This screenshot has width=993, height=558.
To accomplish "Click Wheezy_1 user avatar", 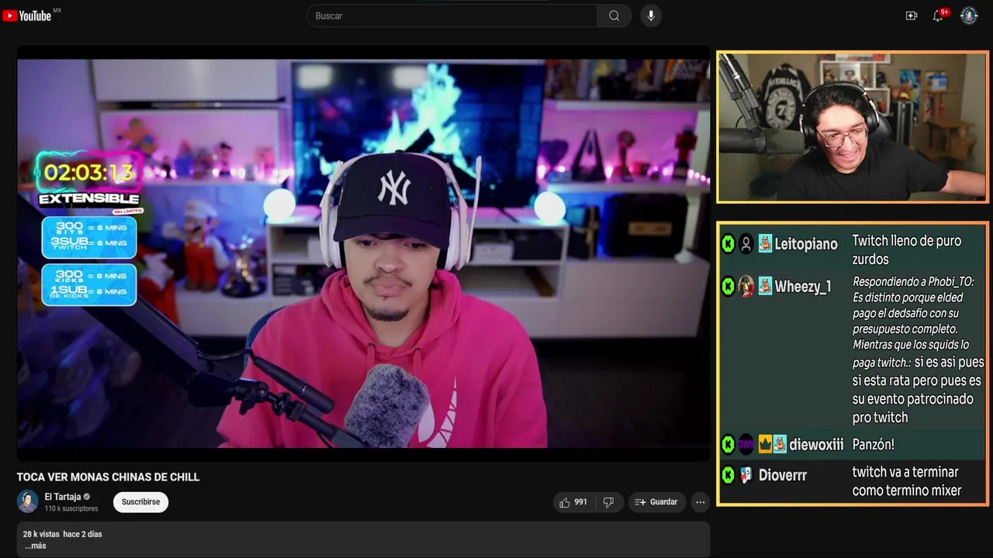I will pyautogui.click(x=746, y=287).
